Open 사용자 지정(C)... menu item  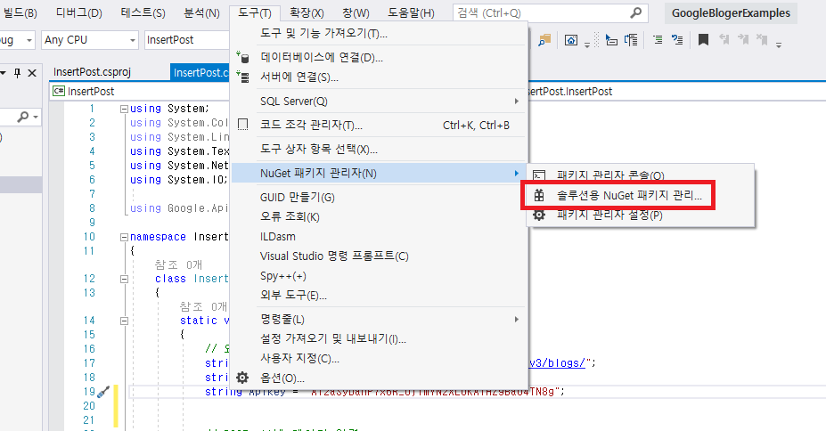[380, 358]
